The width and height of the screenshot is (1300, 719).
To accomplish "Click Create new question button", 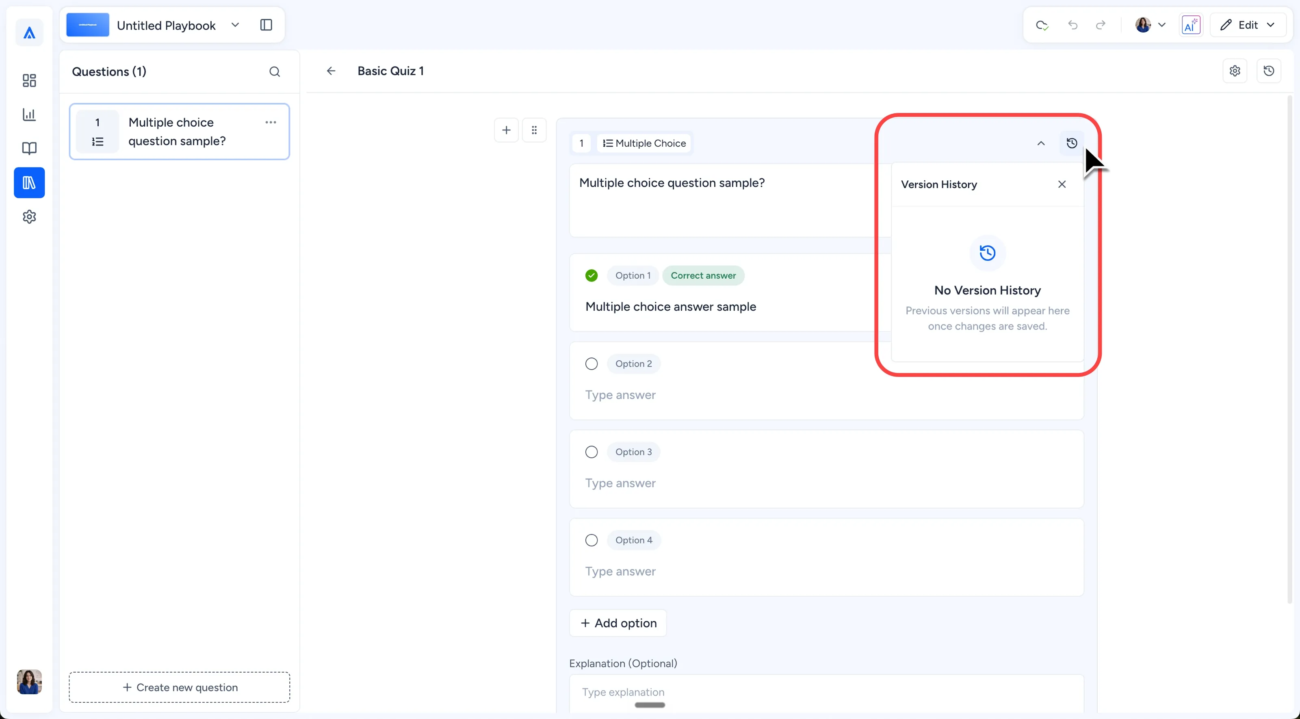I will click(x=180, y=687).
